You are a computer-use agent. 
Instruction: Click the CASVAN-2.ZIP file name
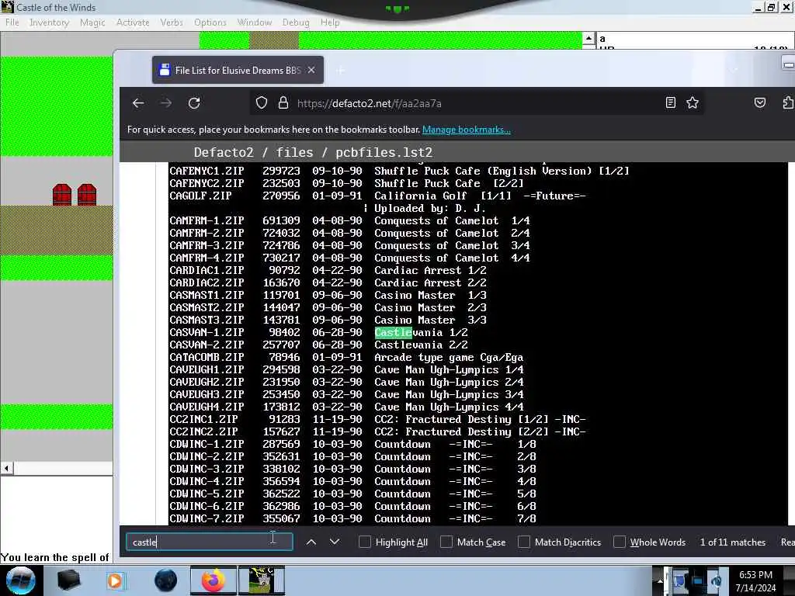(x=207, y=345)
